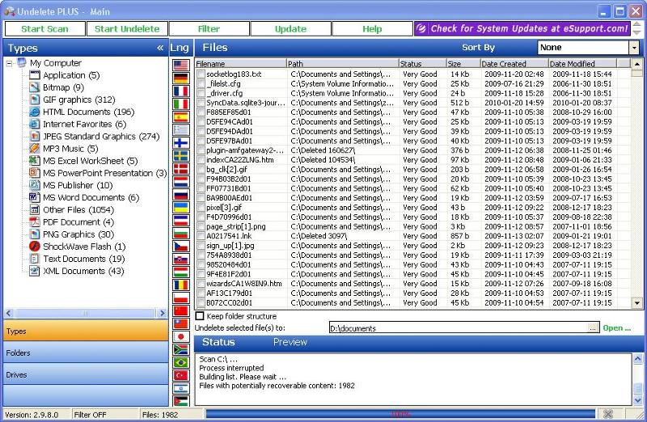The image size is (647, 422).
Task: Click the Types tree scroll-right arrow
Action: (x=162, y=314)
